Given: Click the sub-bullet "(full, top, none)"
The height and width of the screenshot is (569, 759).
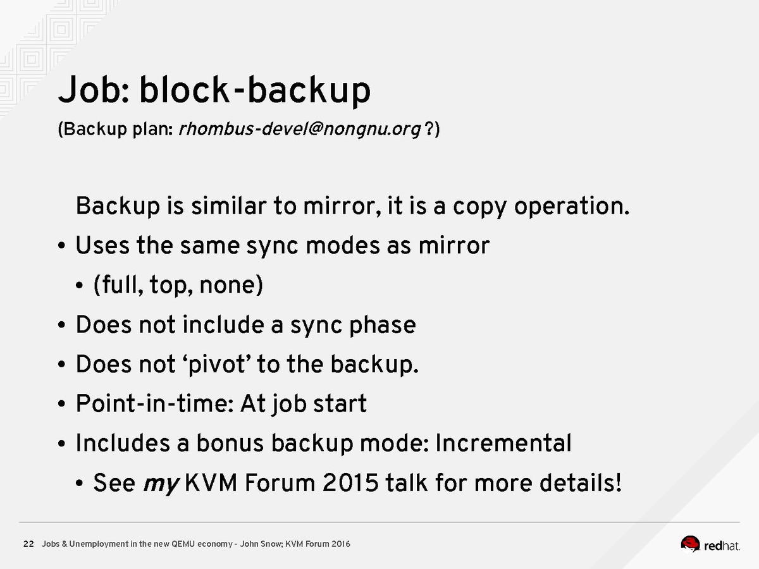Looking at the screenshot, I should point(178,286).
